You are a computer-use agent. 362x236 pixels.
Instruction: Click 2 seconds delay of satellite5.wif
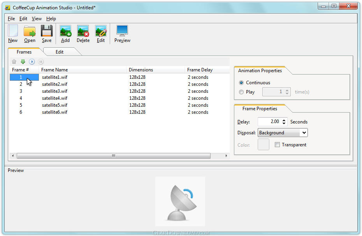pos(198,105)
